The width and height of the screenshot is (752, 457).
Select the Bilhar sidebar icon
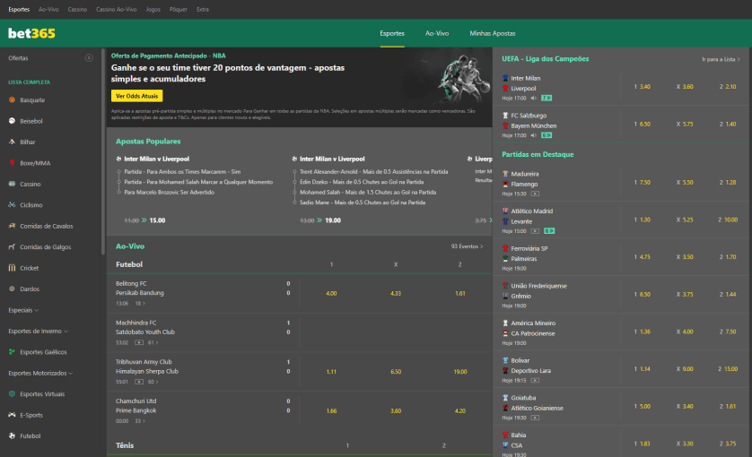(12, 142)
